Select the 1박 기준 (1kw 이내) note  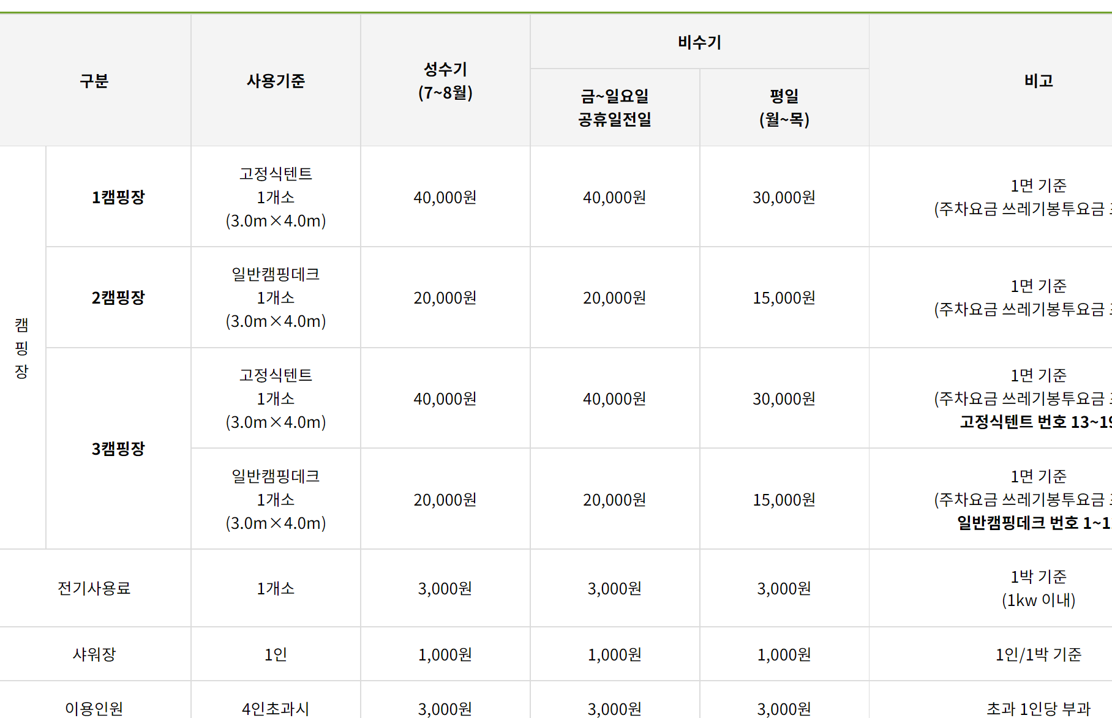(1039, 588)
